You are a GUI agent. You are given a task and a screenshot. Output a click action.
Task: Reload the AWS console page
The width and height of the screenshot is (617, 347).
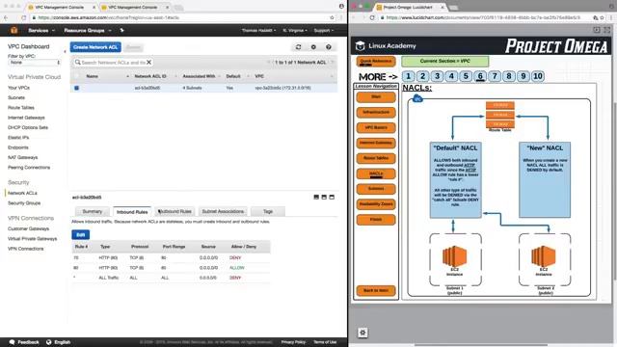23,17
